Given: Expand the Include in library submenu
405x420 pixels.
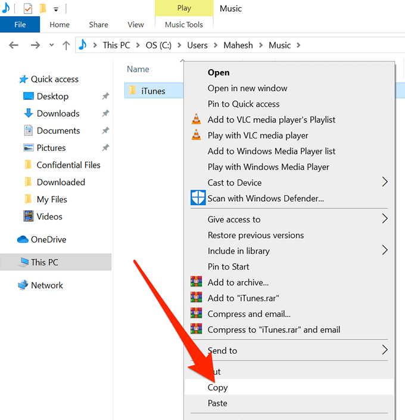Looking at the screenshot, I should 289,251.
